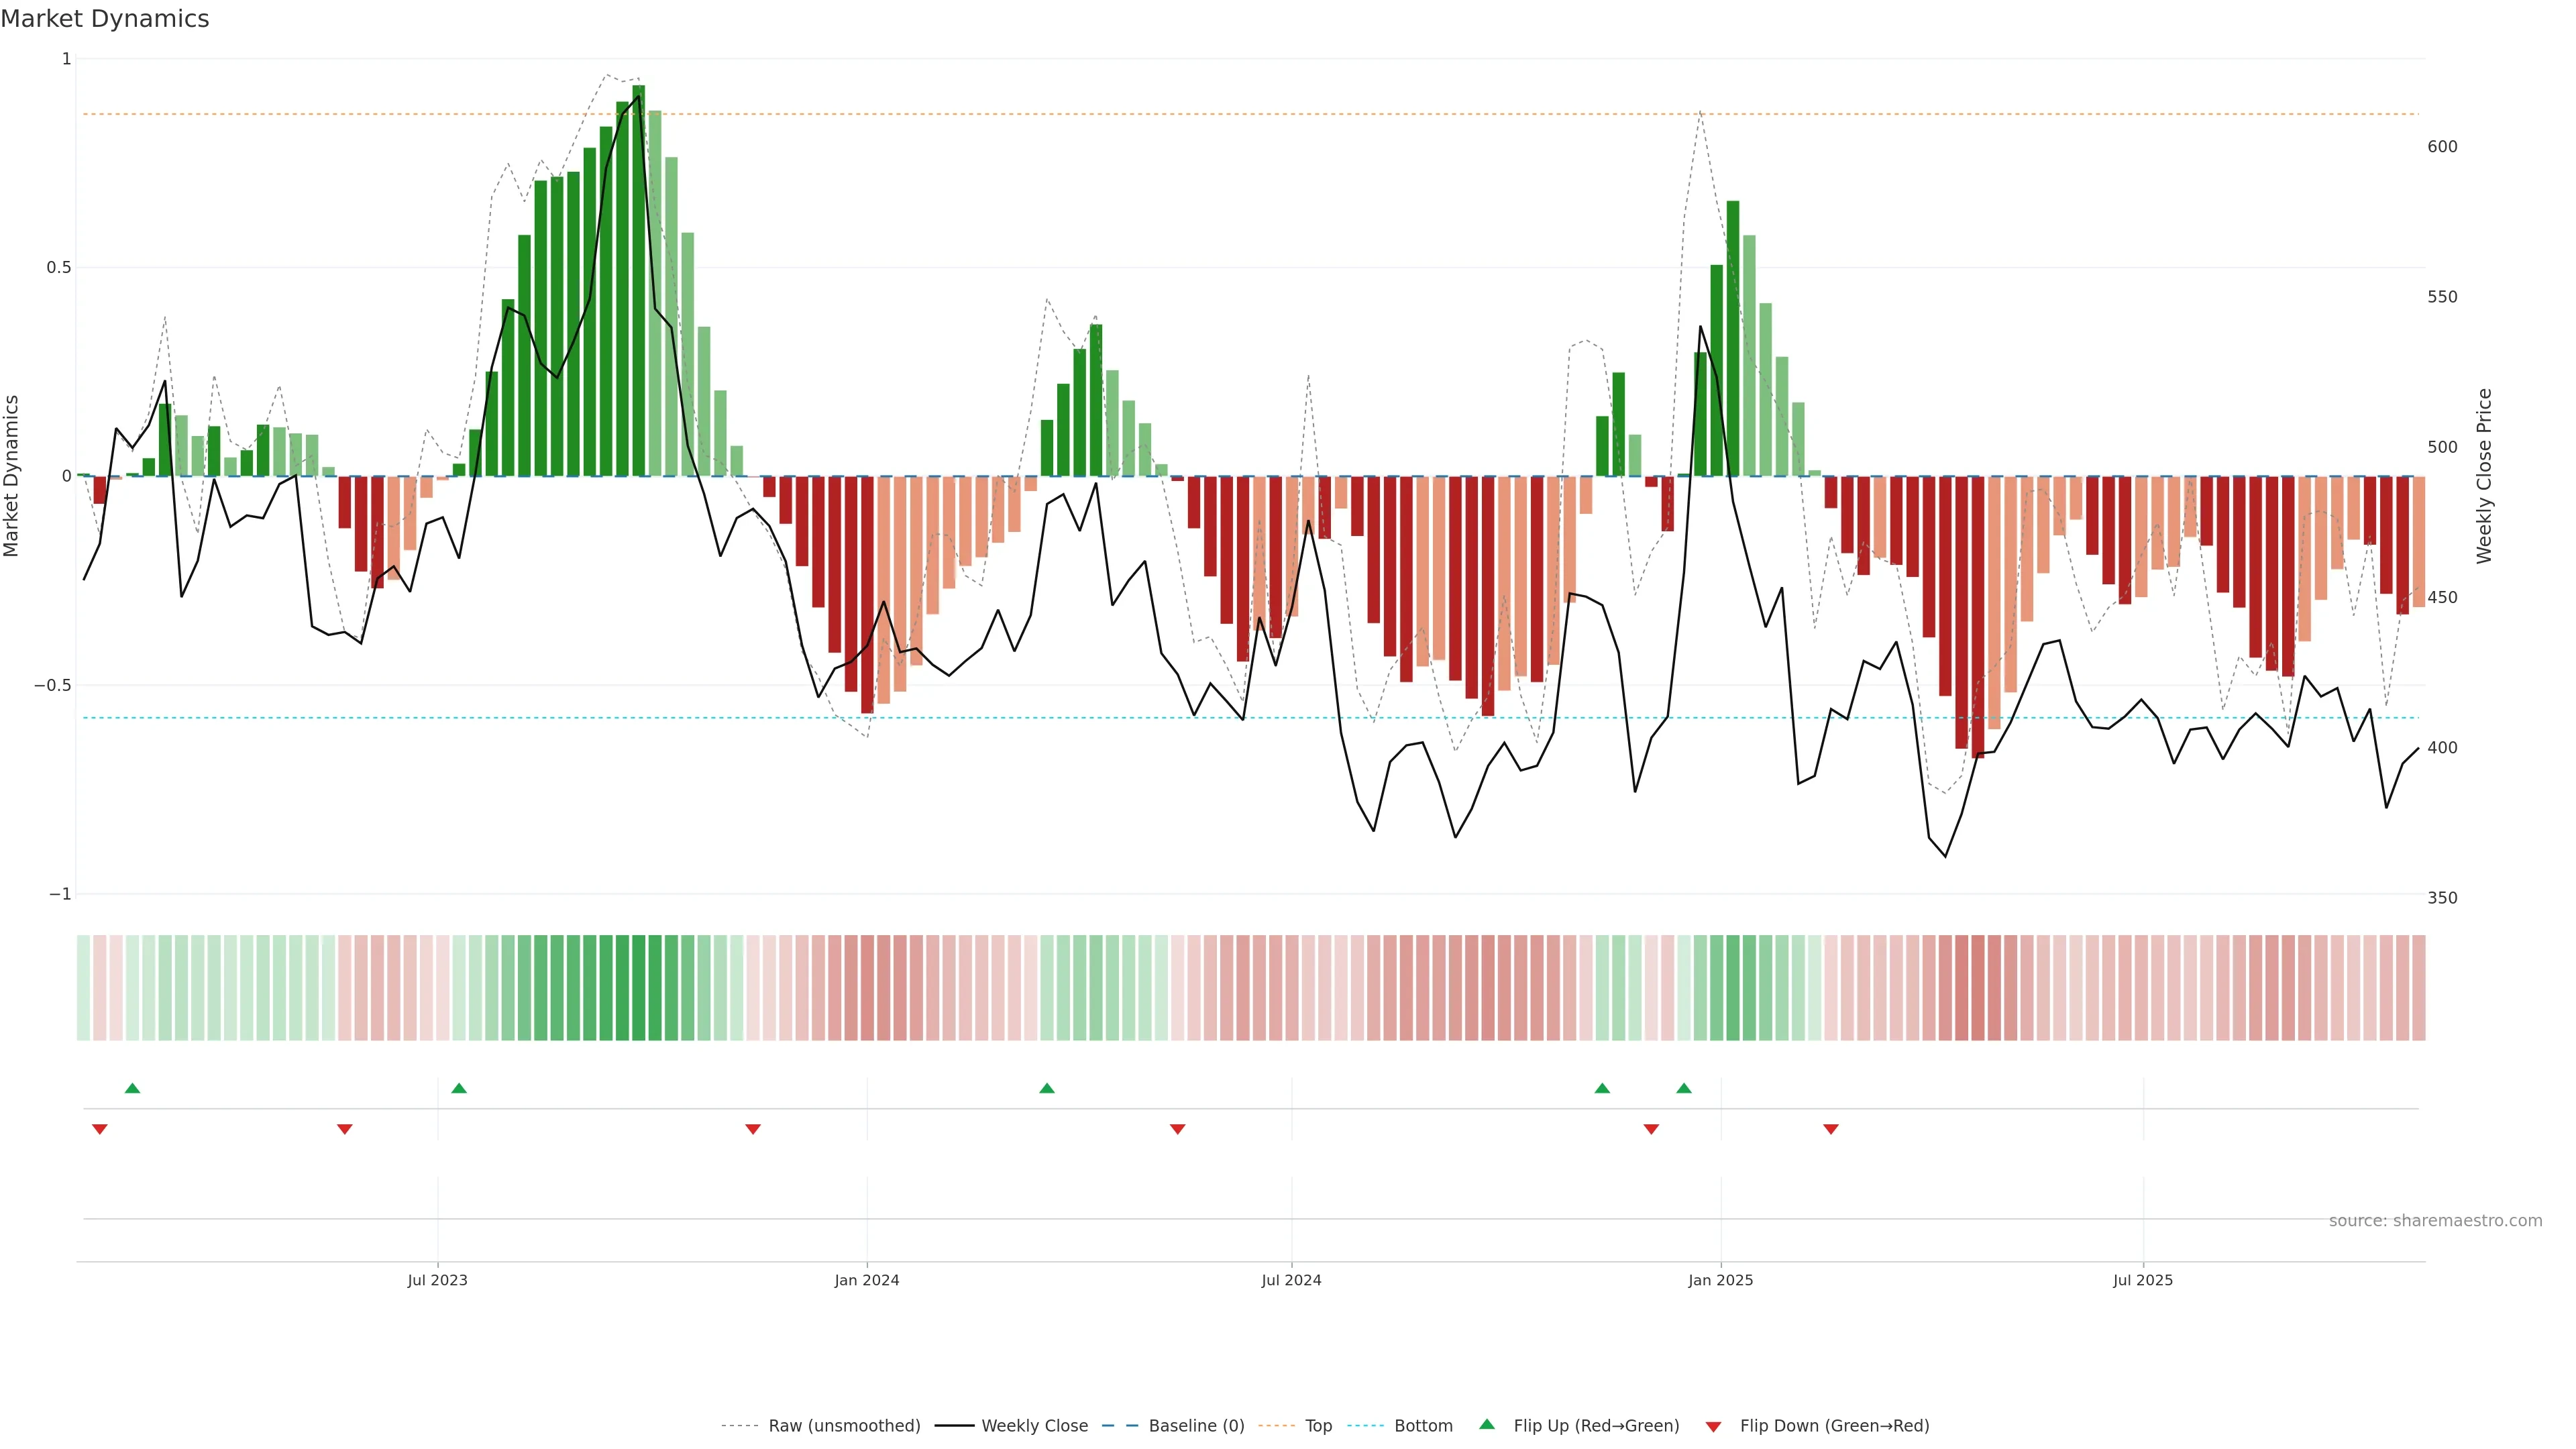2576x1449 pixels.
Task: Click the first green flip-up marker on the left
Action: click(132, 1088)
